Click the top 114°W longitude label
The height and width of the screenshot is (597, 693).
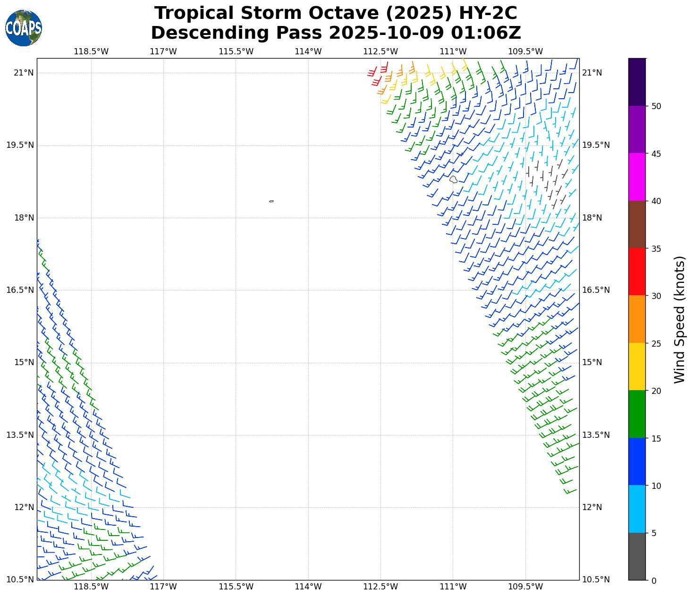(308, 51)
